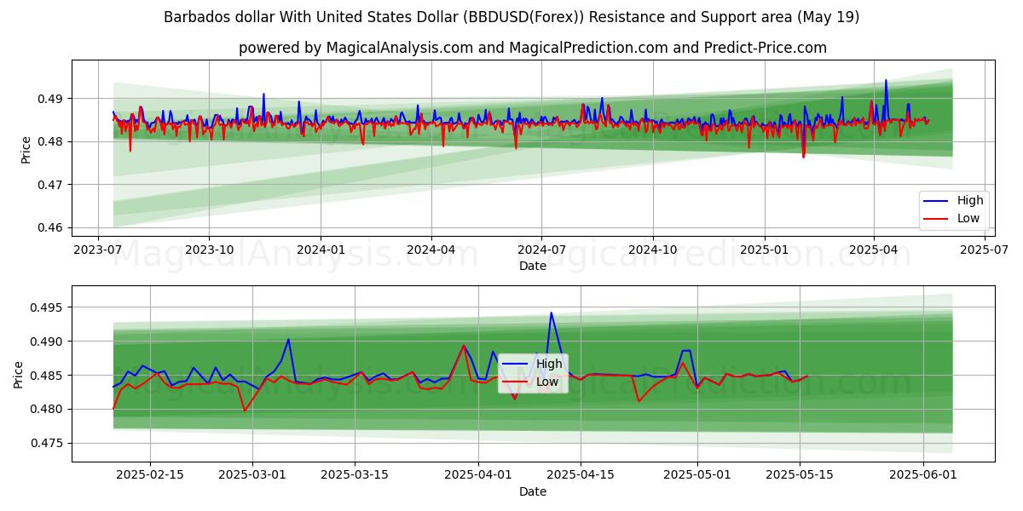Click the 2024-04 date tick label

tap(431, 250)
